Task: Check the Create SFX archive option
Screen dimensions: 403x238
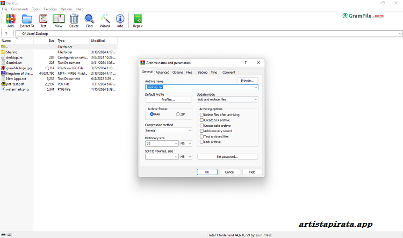Action: pyautogui.click(x=202, y=120)
